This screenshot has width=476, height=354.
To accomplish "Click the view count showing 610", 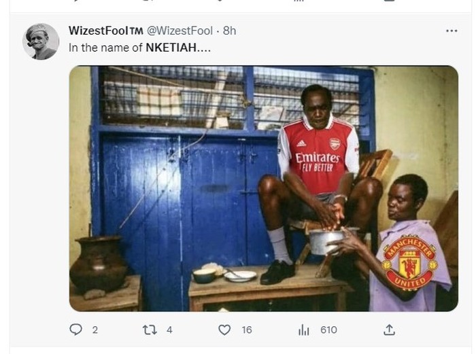I will pos(328,330).
